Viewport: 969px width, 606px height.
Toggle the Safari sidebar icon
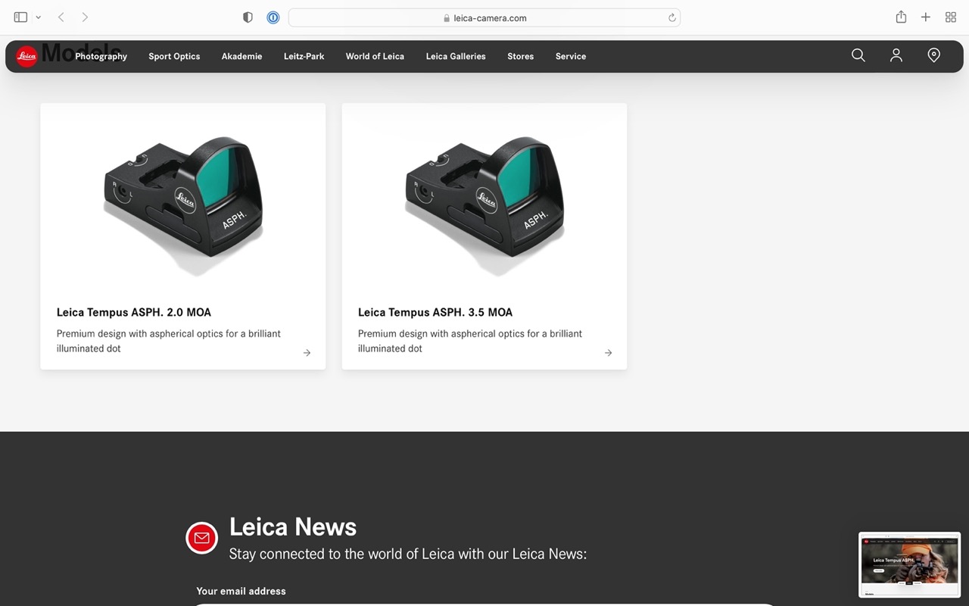(20, 17)
